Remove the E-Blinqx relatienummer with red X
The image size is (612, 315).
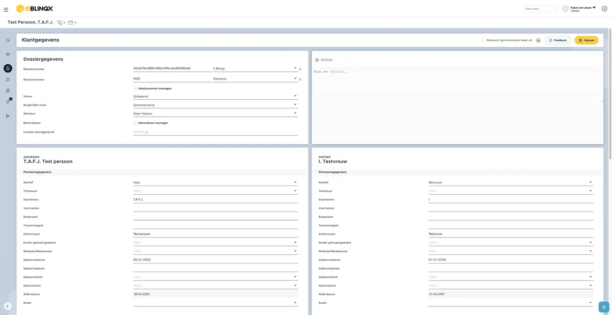click(x=300, y=69)
